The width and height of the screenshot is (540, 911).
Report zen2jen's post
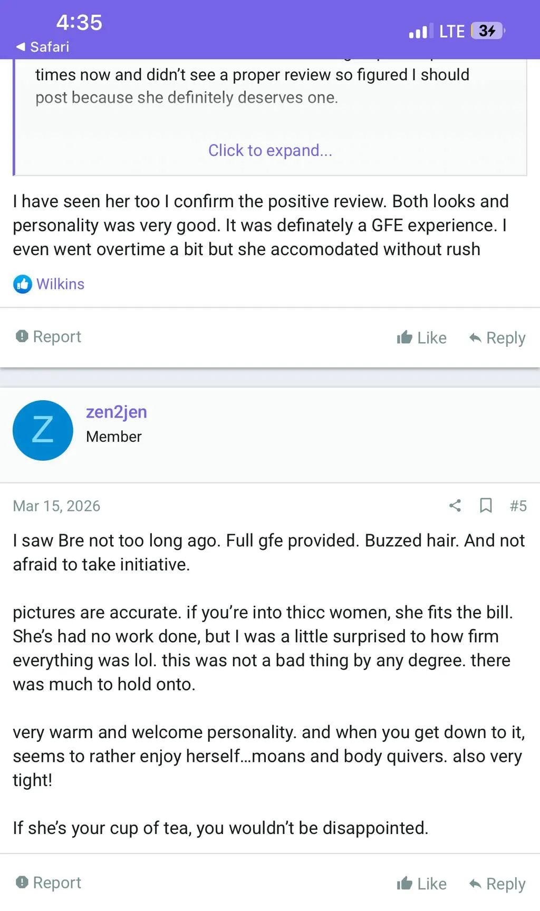(49, 883)
